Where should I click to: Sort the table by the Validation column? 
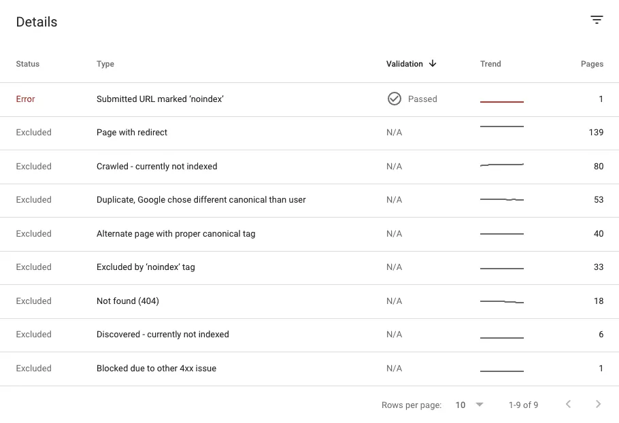point(405,63)
